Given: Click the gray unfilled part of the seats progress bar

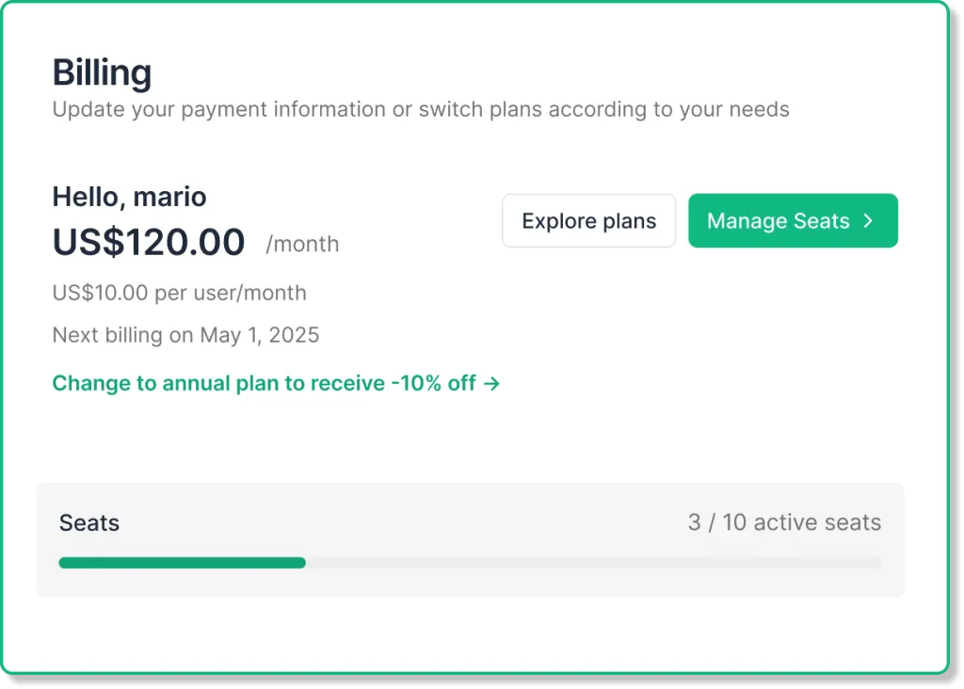Looking at the screenshot, I should 593,562.
